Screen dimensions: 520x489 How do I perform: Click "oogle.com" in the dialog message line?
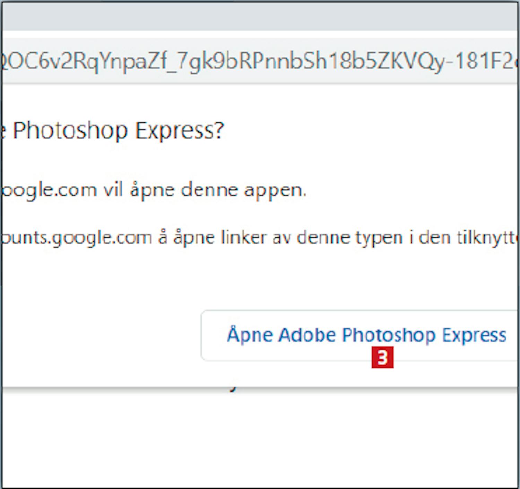pyautogui.click(x=49, y=190)
